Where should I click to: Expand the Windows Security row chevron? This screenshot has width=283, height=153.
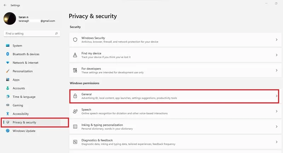click(x=277, y=40)
